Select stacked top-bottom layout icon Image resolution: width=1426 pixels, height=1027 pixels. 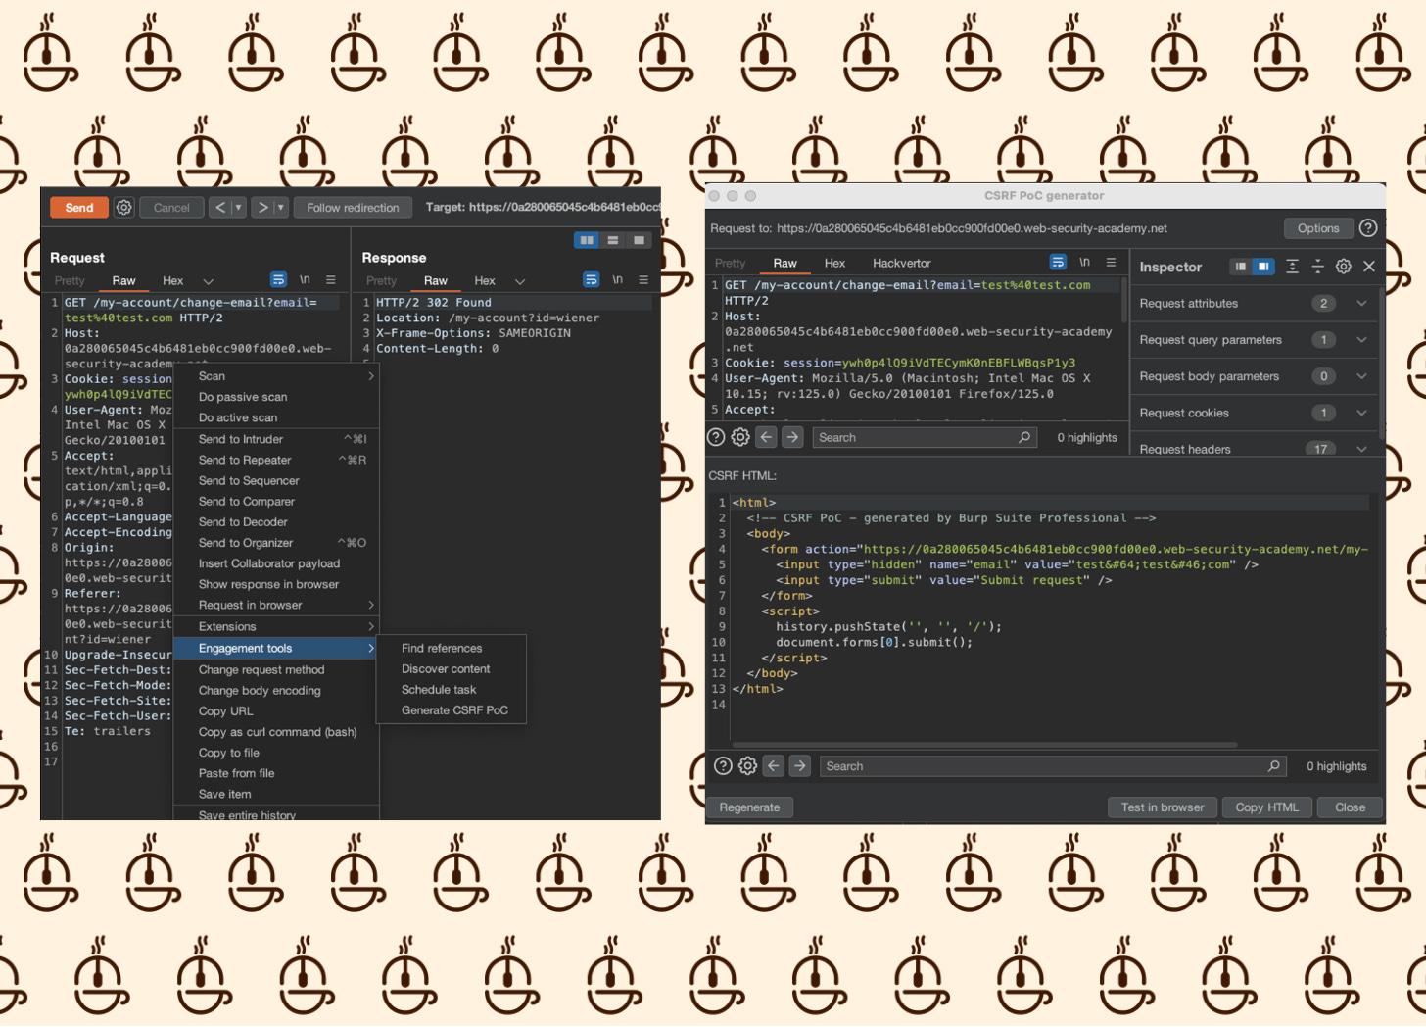613,240
